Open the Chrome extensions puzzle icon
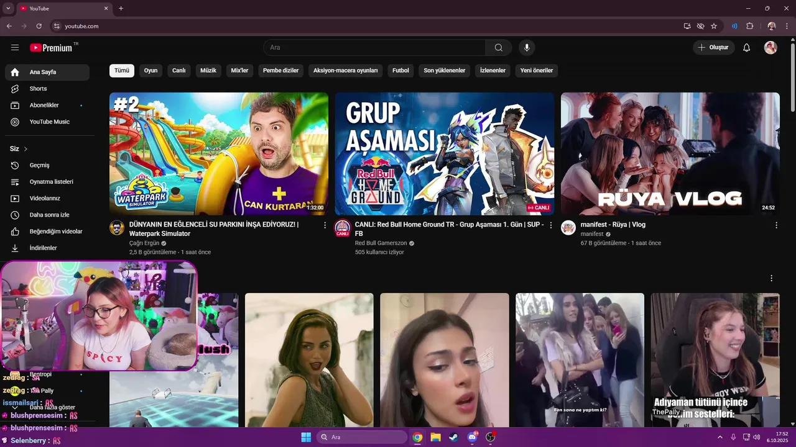 749,26
